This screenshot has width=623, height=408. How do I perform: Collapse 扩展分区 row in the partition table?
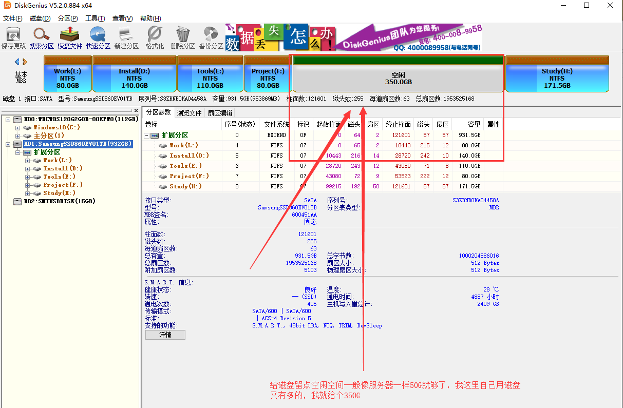[147, 135]
